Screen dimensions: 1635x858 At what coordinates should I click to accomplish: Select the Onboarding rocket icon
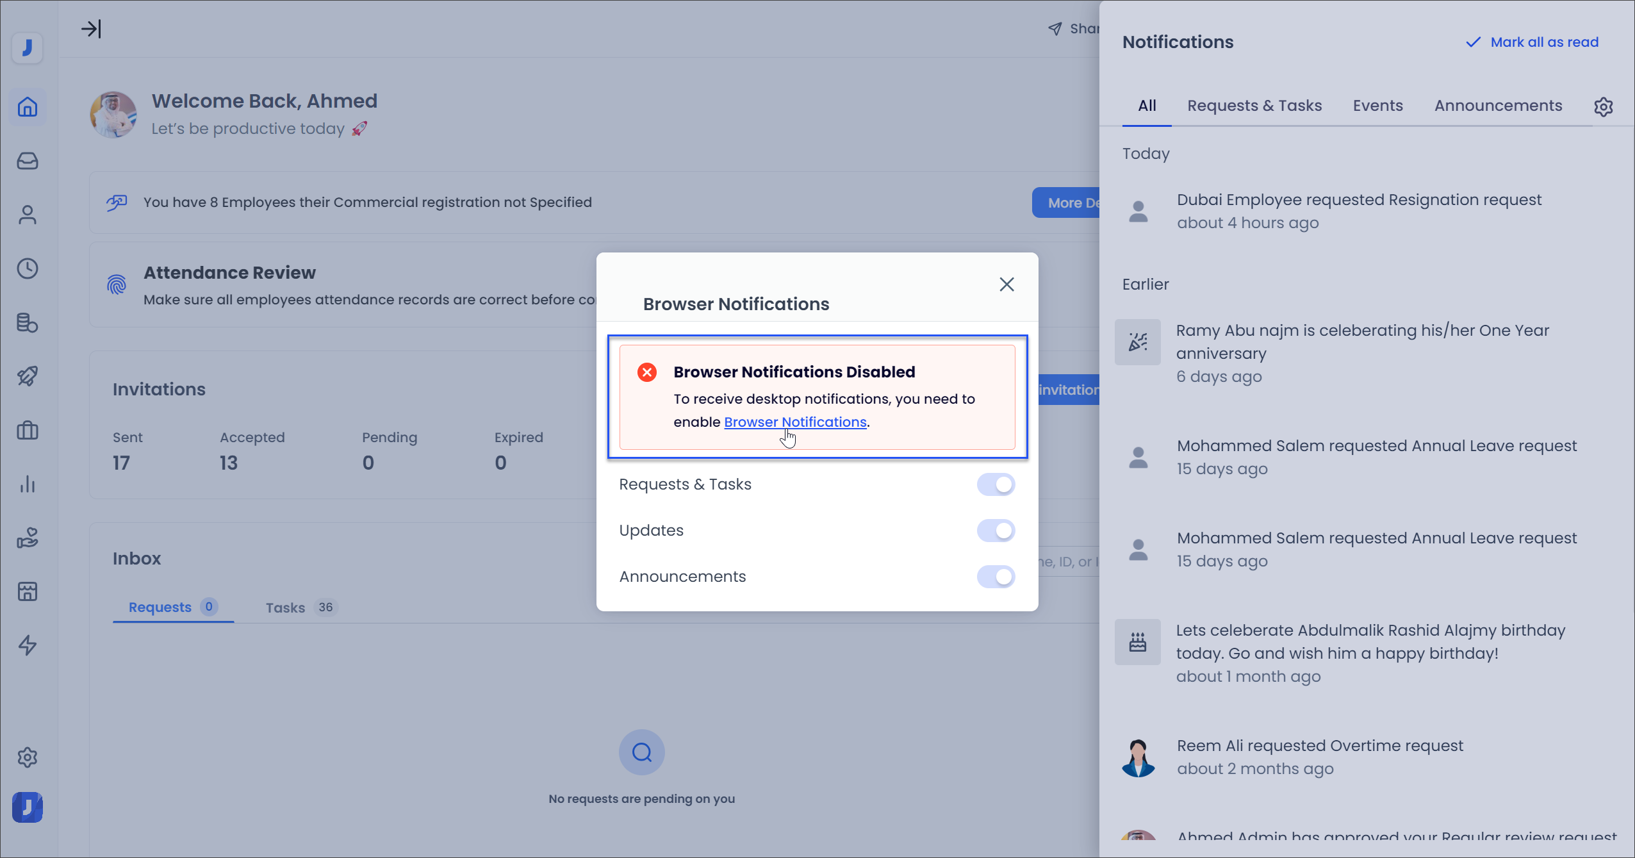click(x=28, y=376)
